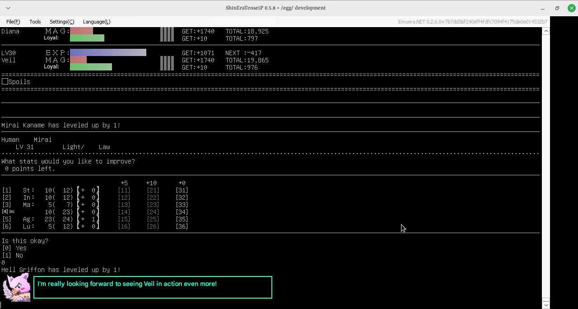Click [13] to add +5 Magic
This screenshot has height=309, width=578.
[124, 205]
